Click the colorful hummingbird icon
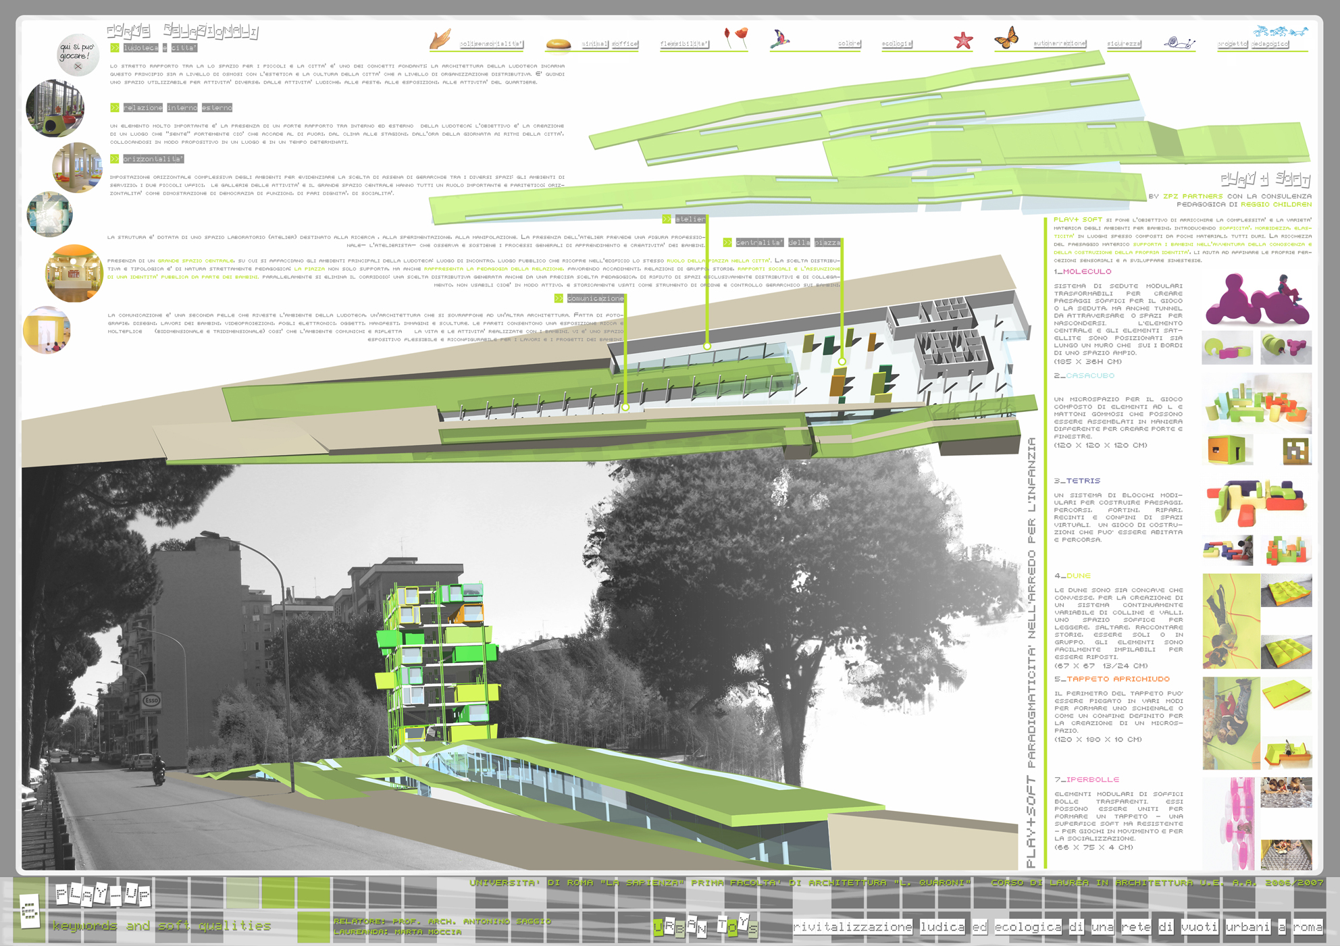This screenshot has height=946, width=1340. (x=779, y=39)
